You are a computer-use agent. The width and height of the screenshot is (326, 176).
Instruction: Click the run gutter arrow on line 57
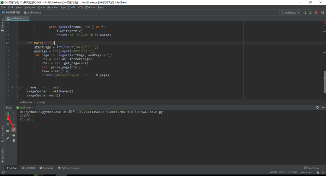click(x=12, y=87)
